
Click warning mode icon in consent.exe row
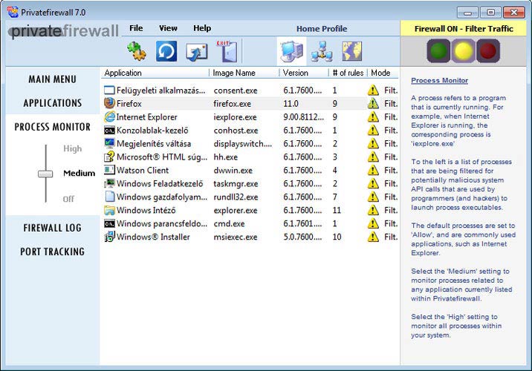click(x=373, y=90)
